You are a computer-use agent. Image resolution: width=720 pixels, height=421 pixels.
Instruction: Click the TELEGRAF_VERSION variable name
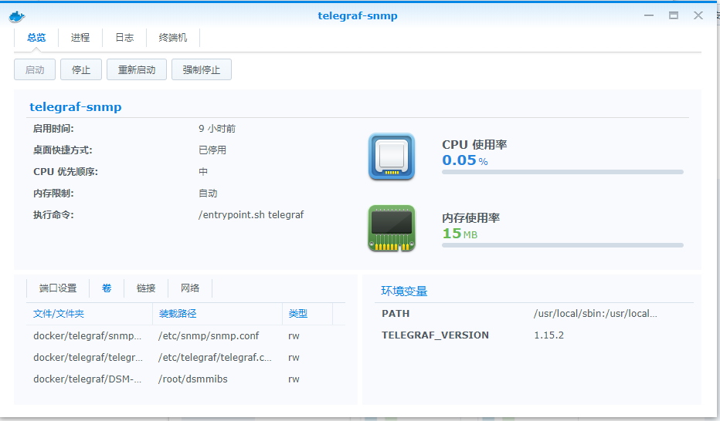pyautogui.click(x=435, y=335)
